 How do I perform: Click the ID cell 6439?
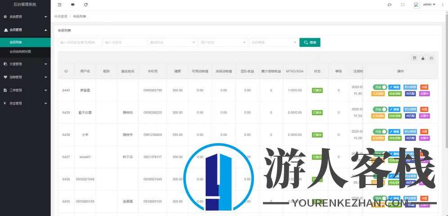click(66, 112)
